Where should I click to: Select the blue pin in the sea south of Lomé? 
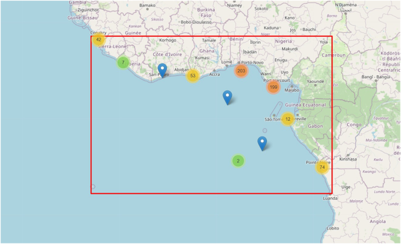[x=227, y=97]
